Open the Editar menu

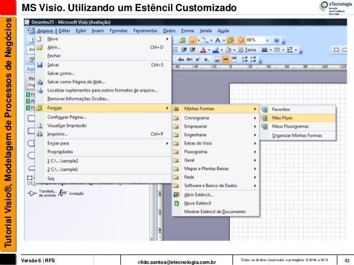(64, 31)
